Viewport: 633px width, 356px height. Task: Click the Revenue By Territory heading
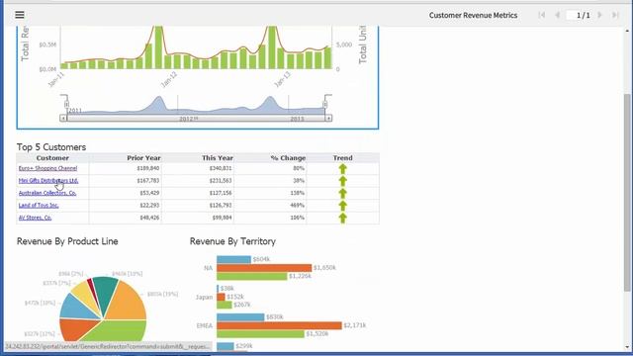232,241
